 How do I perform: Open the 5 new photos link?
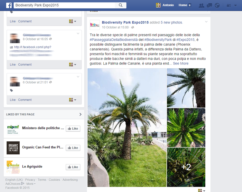(171, 22)
